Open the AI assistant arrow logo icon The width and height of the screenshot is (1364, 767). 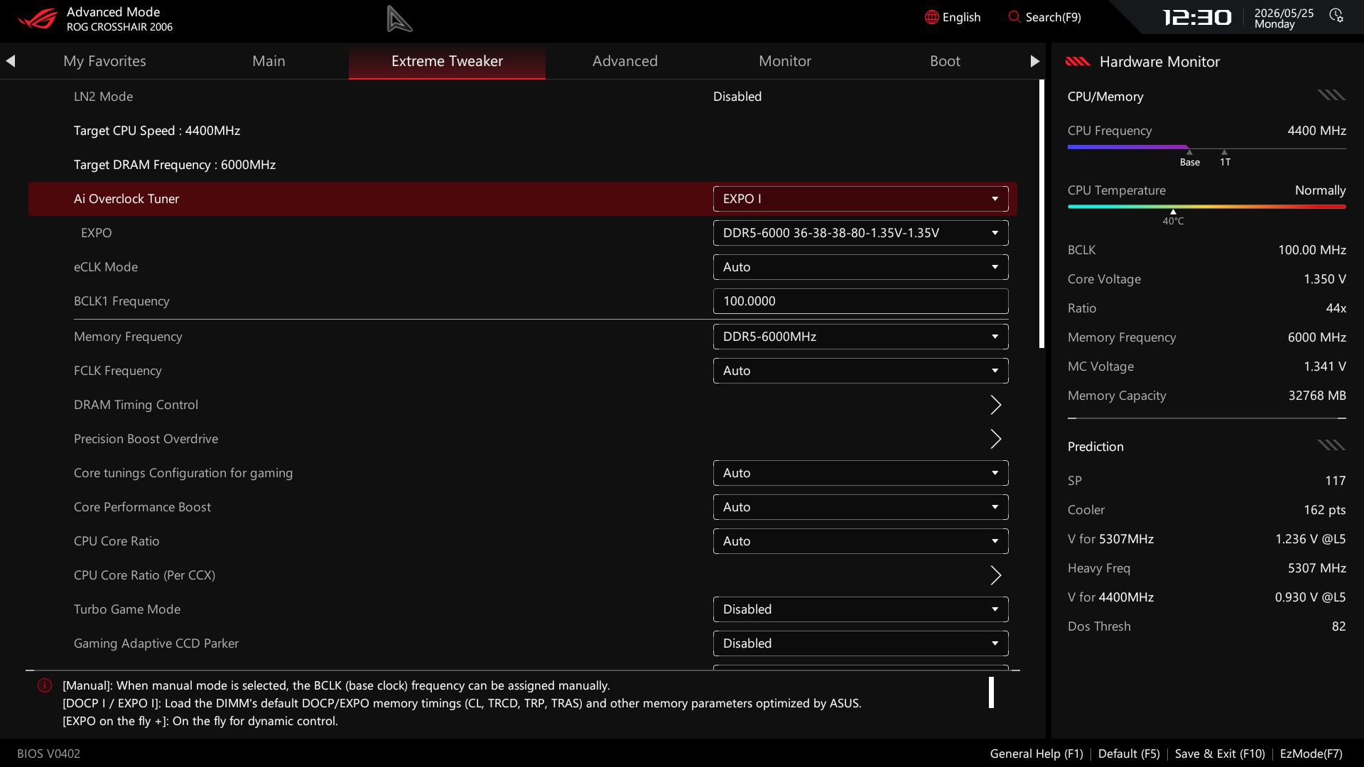(x=399, y=18)
